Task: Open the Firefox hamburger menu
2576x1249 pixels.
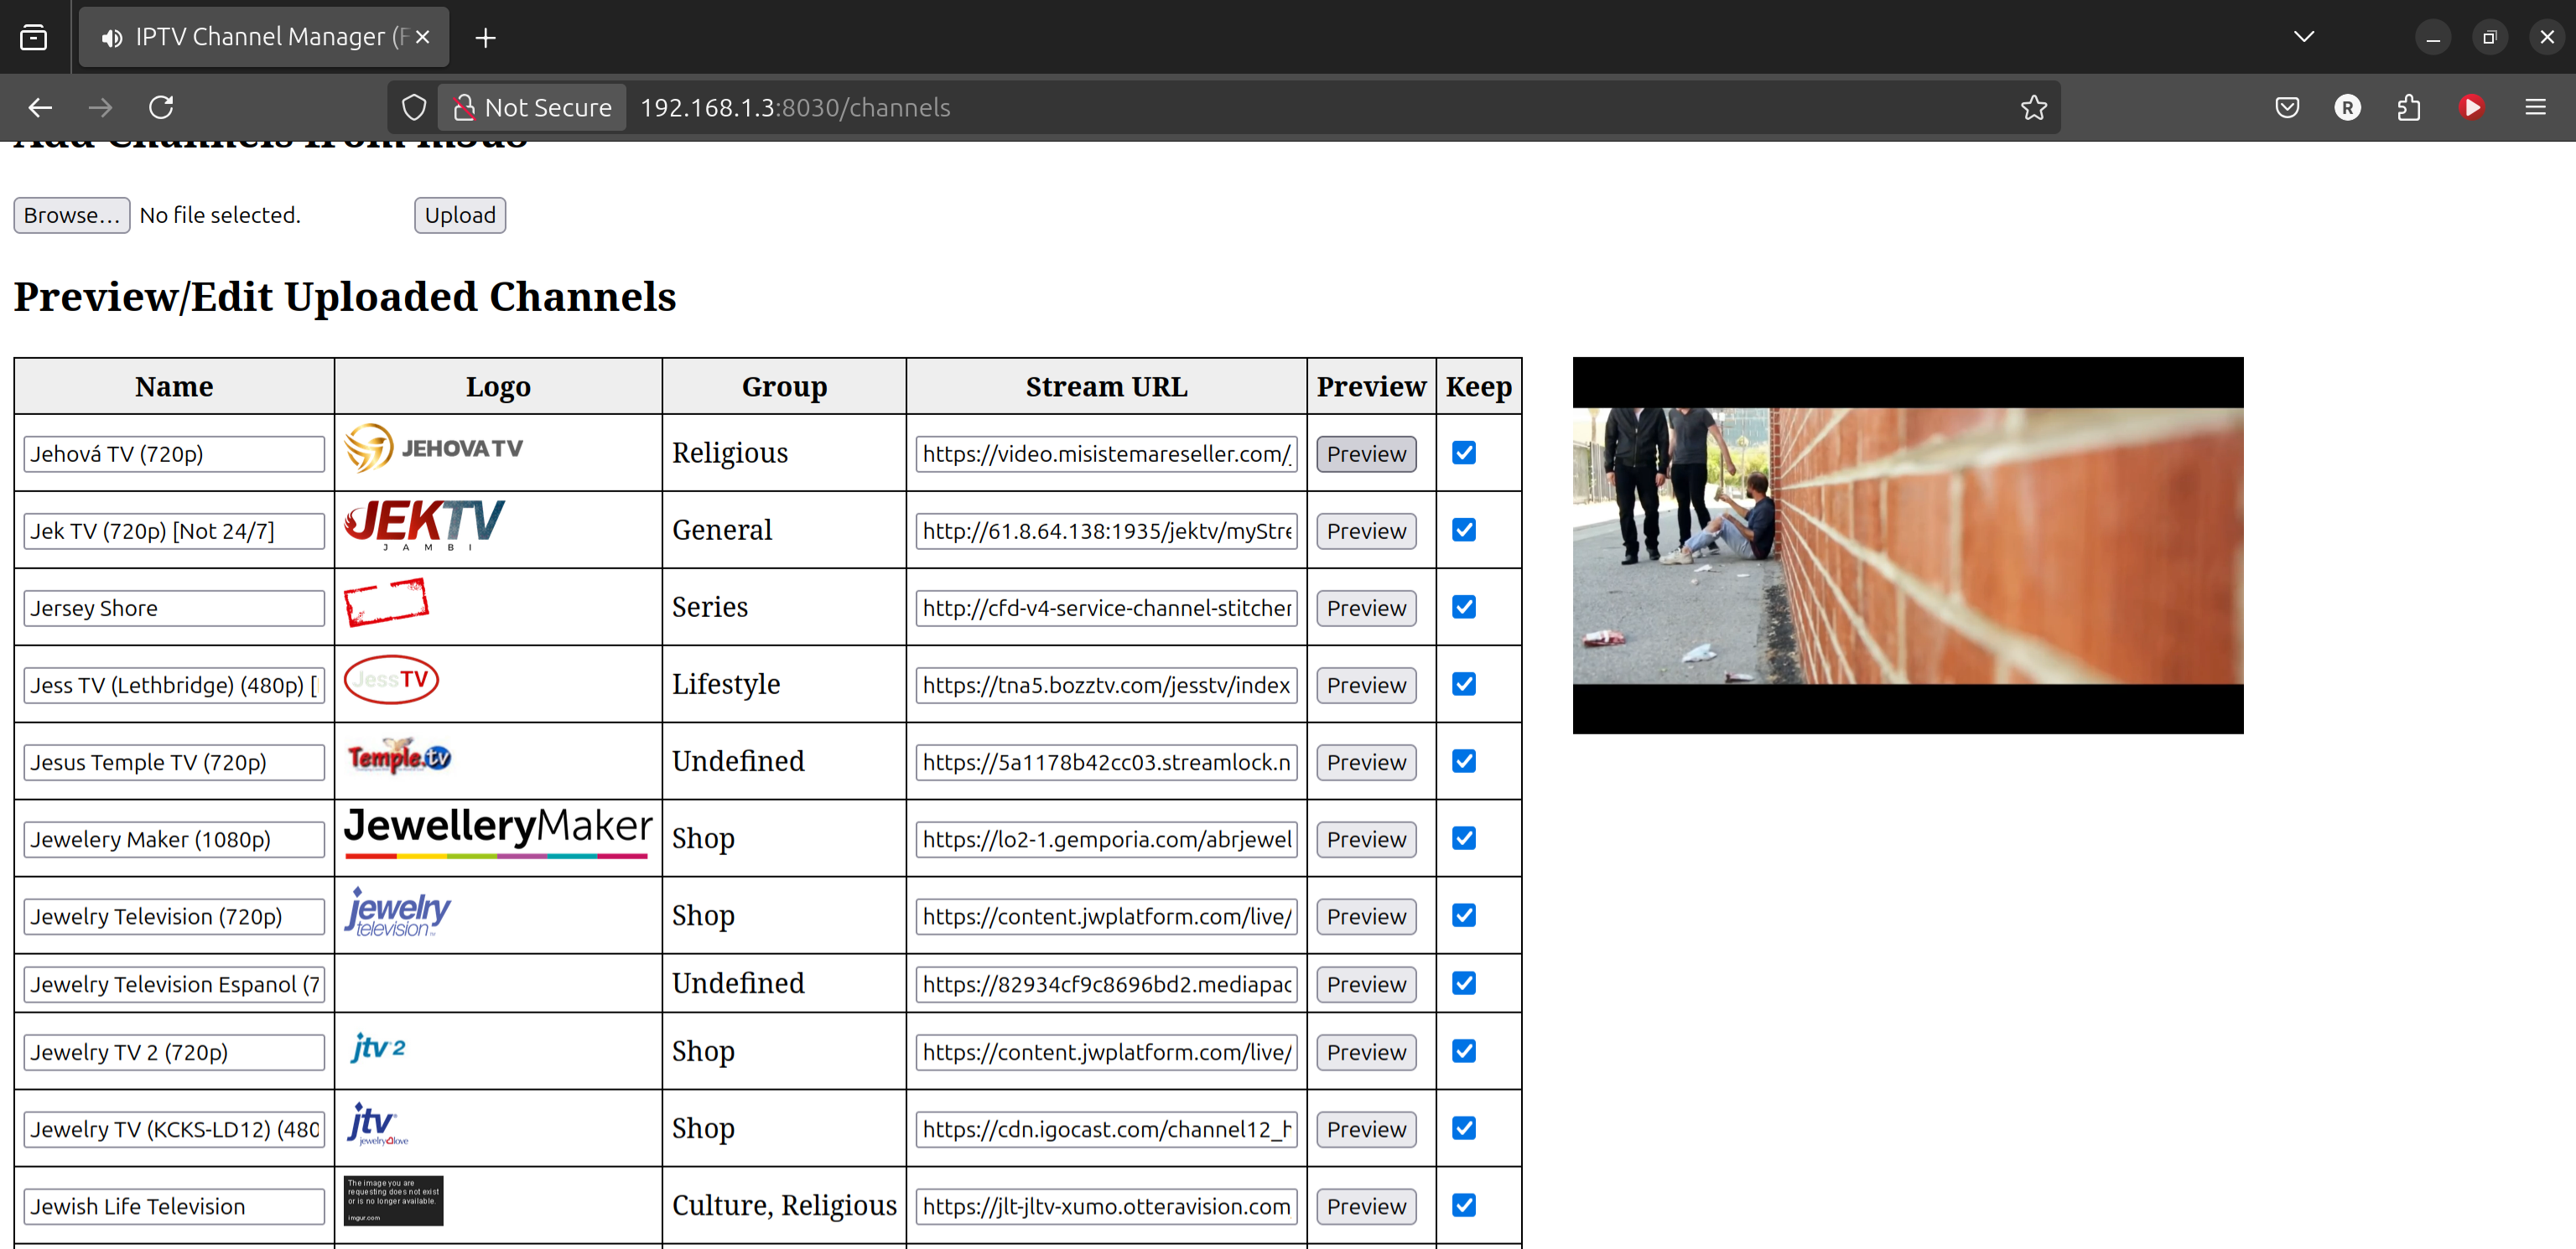Action: click(2534, 107)
